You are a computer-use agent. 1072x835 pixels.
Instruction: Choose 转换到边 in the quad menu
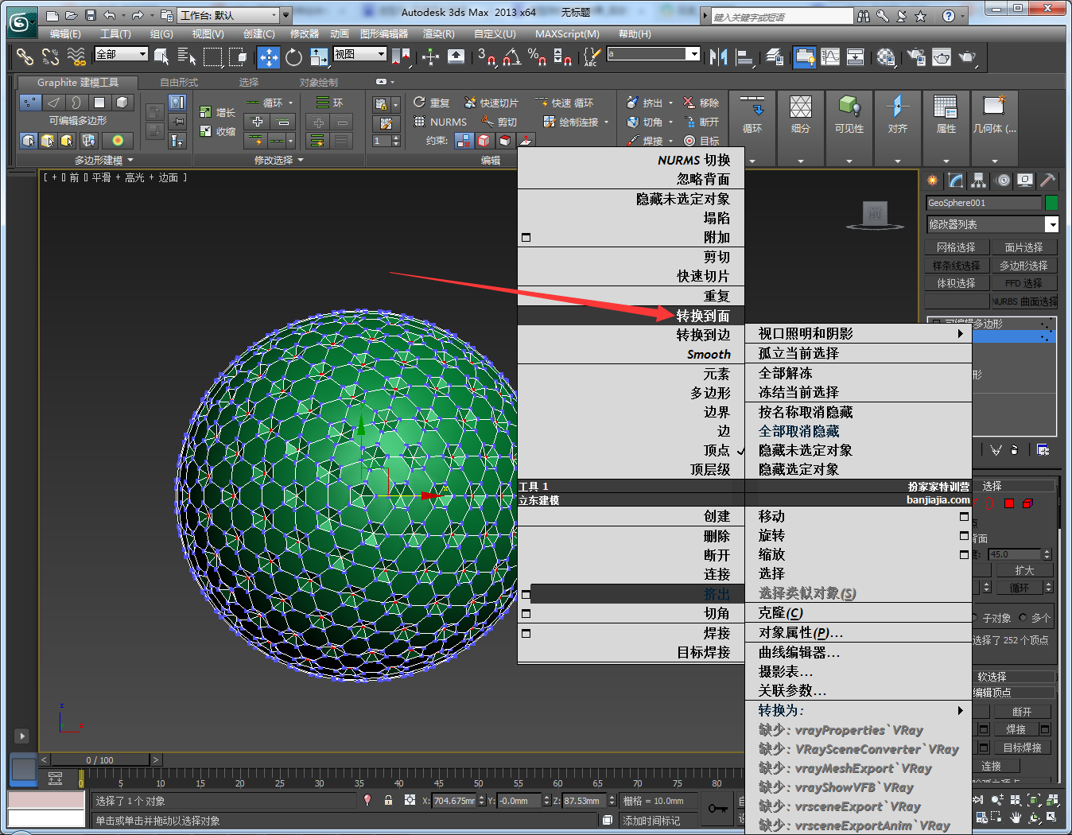(631, 335)
